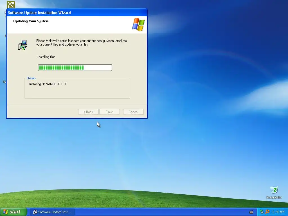
Task: Select the yellow desktop icon above the wizard window
Action: coord(11,4)
